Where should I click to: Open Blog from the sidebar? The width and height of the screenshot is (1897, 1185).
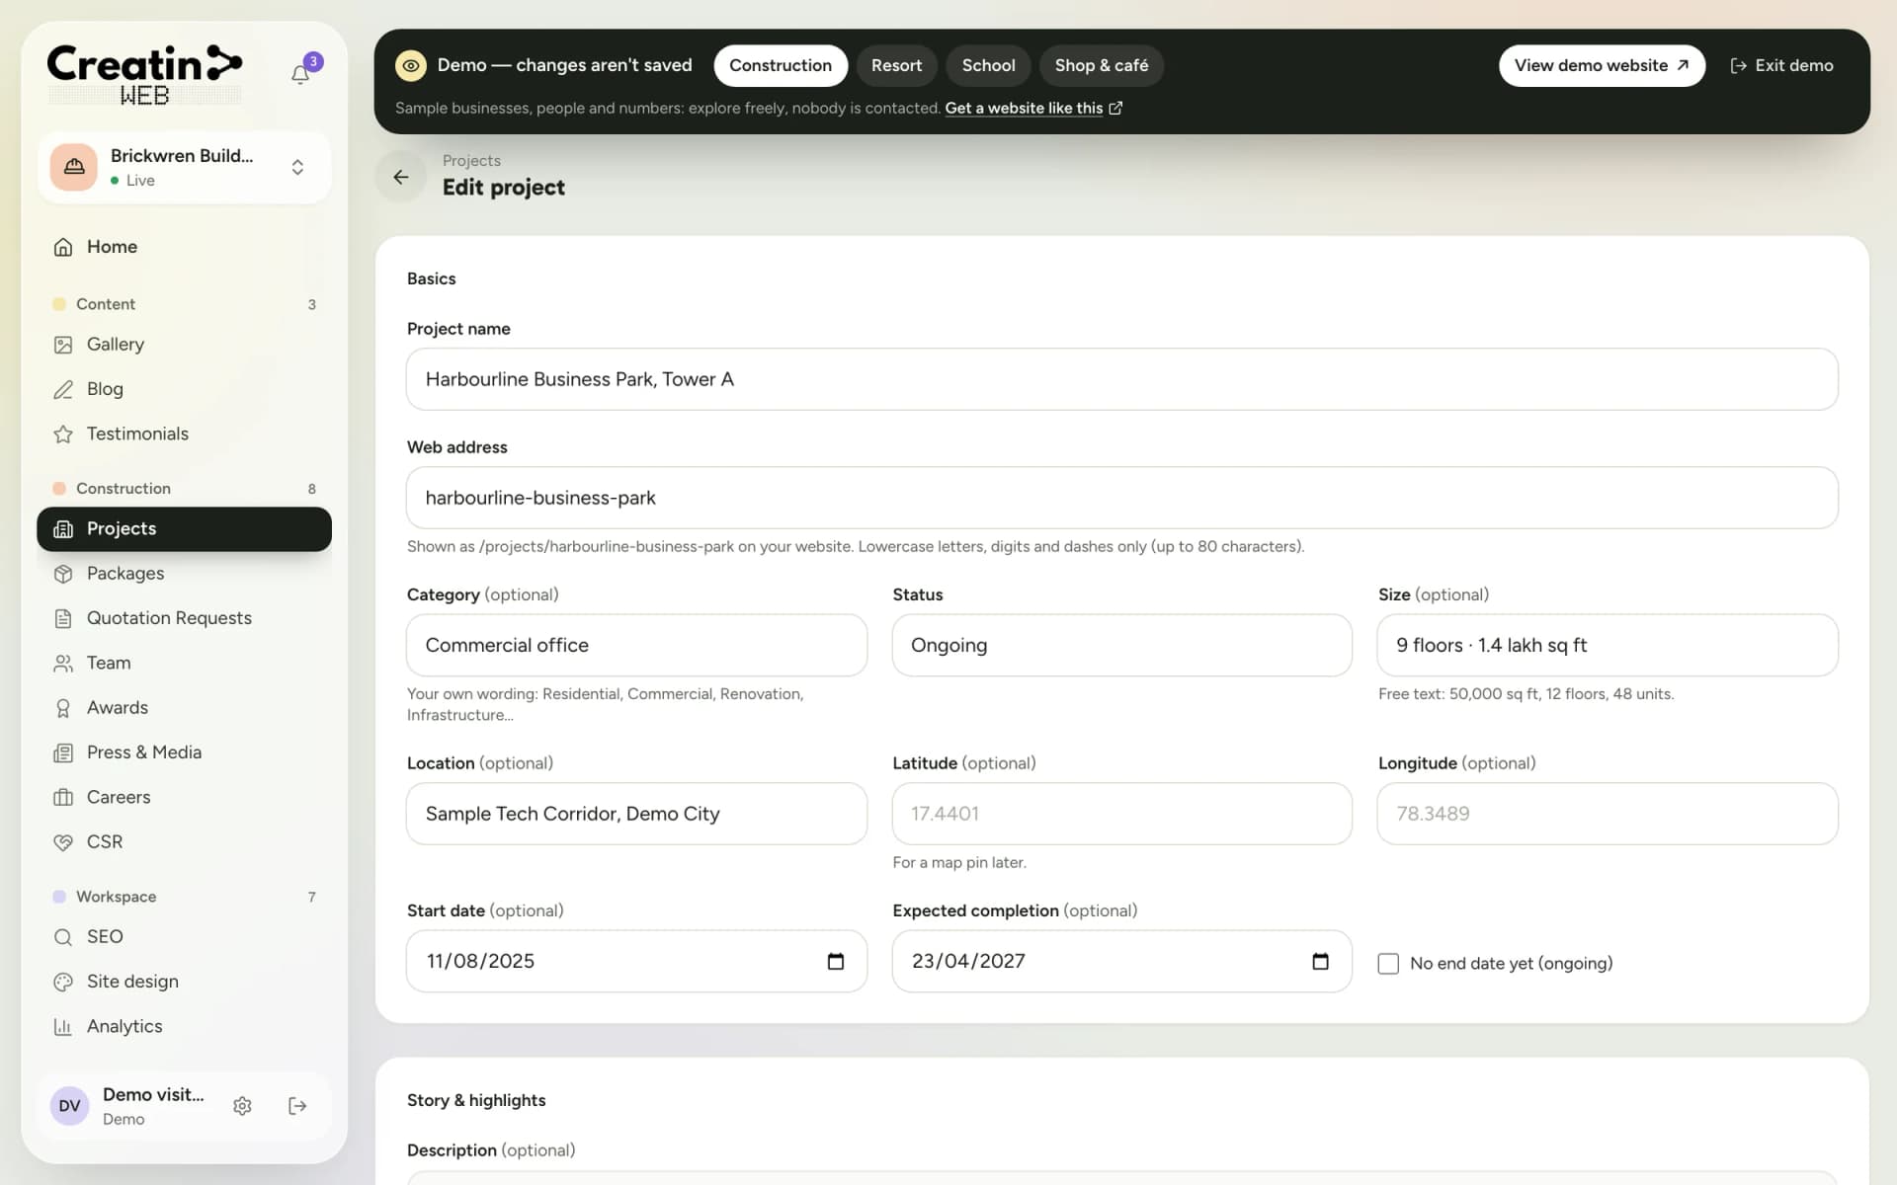pos(185,389)
